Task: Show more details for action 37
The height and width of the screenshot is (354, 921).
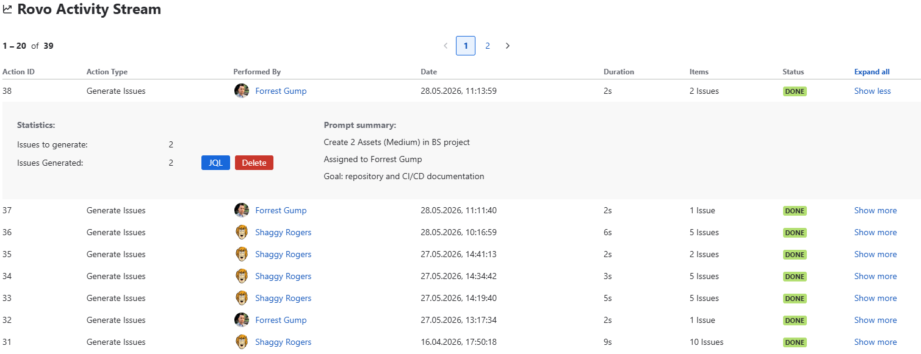Action: (875, 210)
